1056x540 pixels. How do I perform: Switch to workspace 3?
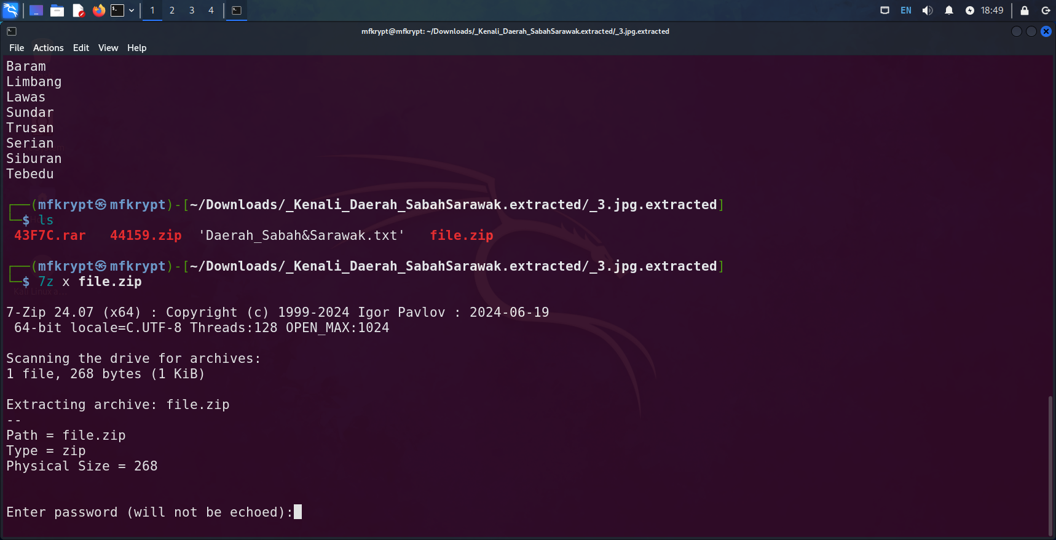pyautogui.click(x=192, y=10)
